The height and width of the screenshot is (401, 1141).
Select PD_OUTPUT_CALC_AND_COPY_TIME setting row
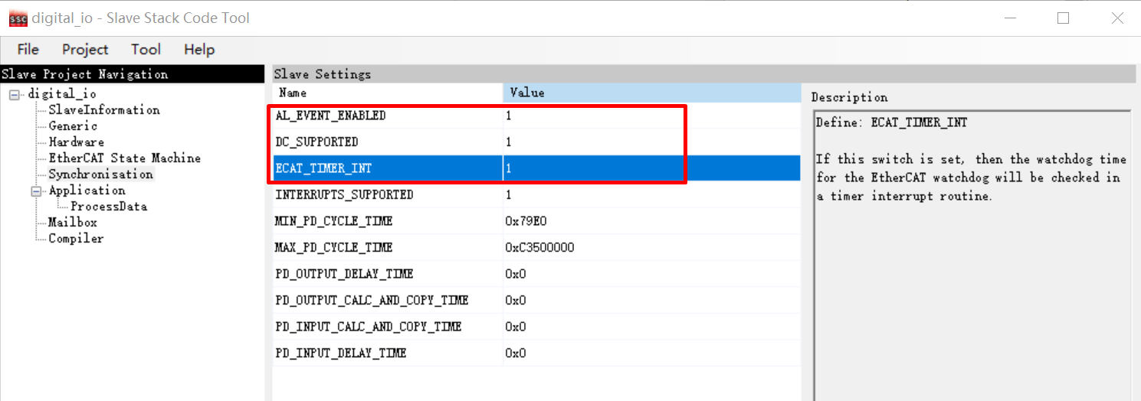[x=536, y=301]
